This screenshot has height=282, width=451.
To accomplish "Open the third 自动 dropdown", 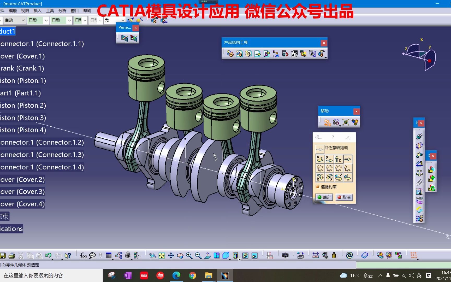I will point(61,20).
